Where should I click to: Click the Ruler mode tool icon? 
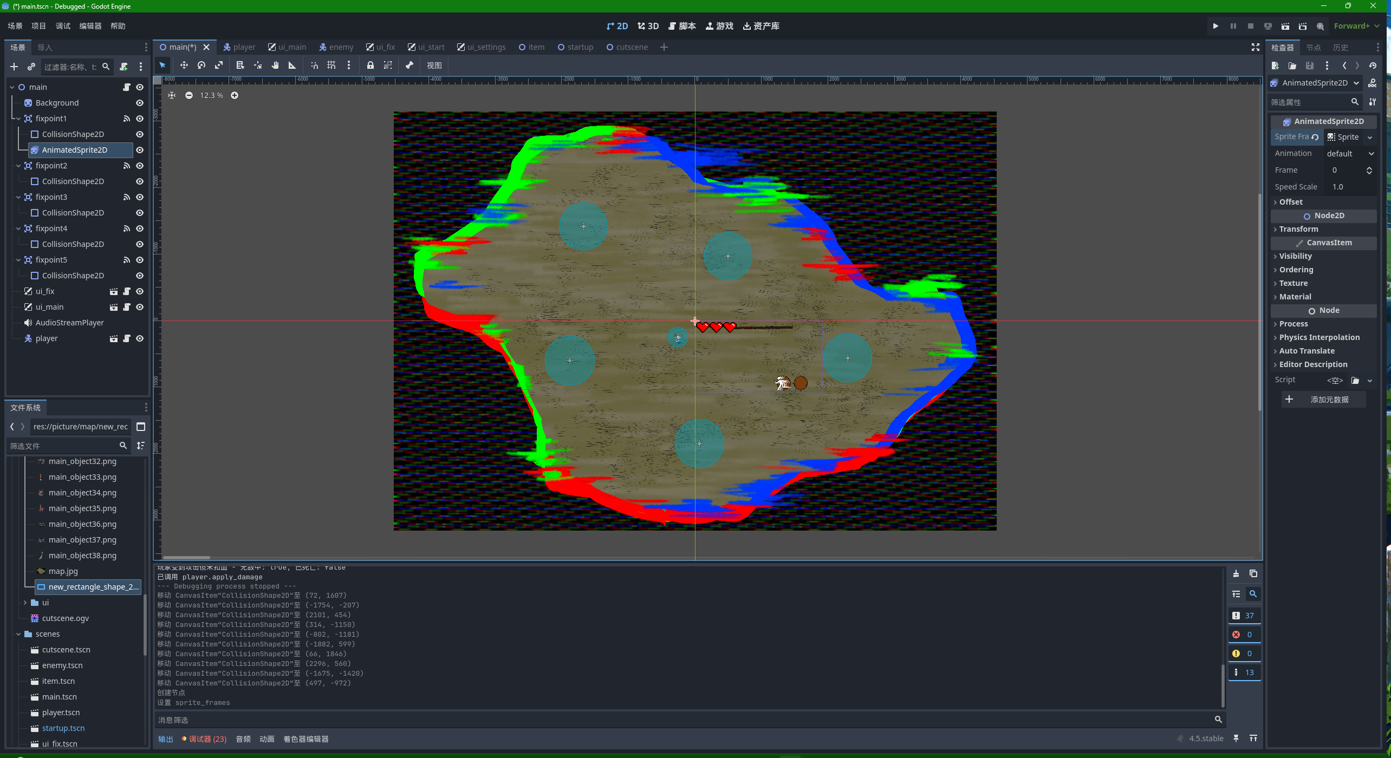292,66
